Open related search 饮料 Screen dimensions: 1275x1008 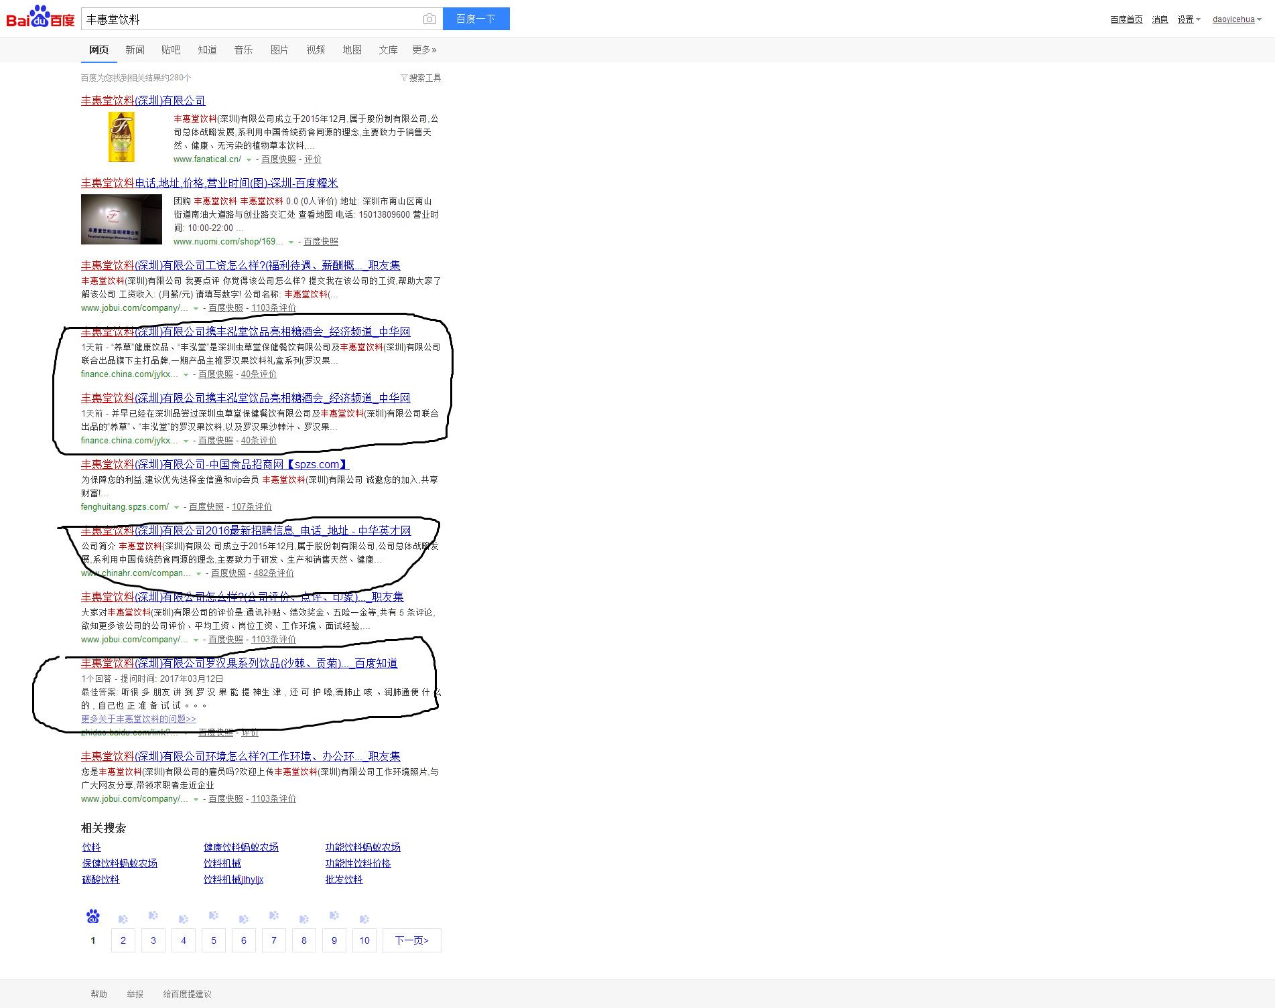point(92,847)
